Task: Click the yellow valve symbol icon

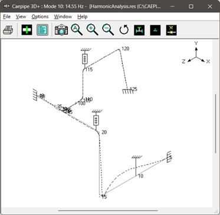Action: [171, 30]
